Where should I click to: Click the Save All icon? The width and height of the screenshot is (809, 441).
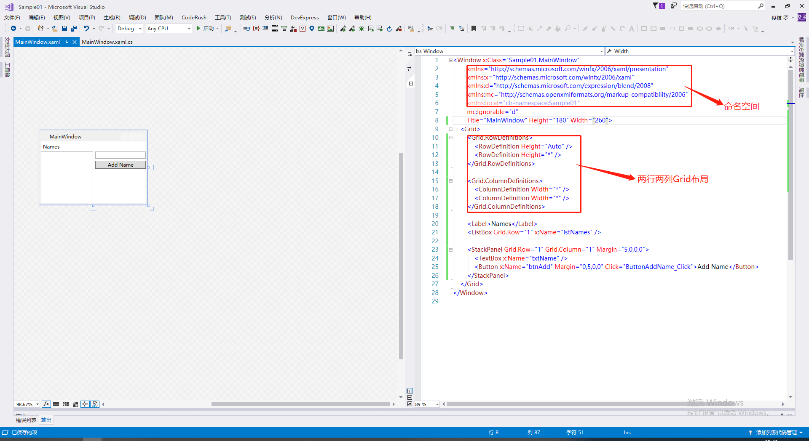click(x=74, y=29)
